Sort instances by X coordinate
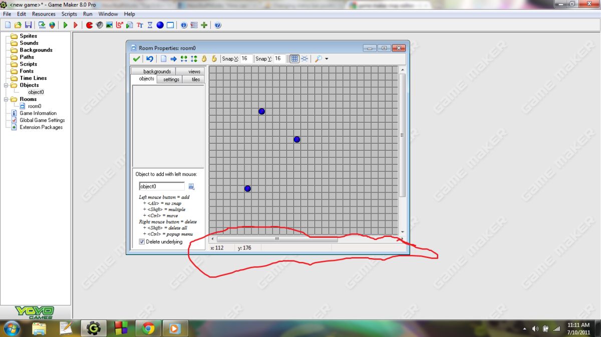 coord(184,59)
